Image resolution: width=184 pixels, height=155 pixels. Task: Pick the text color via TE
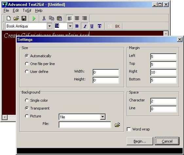[110, 26]
